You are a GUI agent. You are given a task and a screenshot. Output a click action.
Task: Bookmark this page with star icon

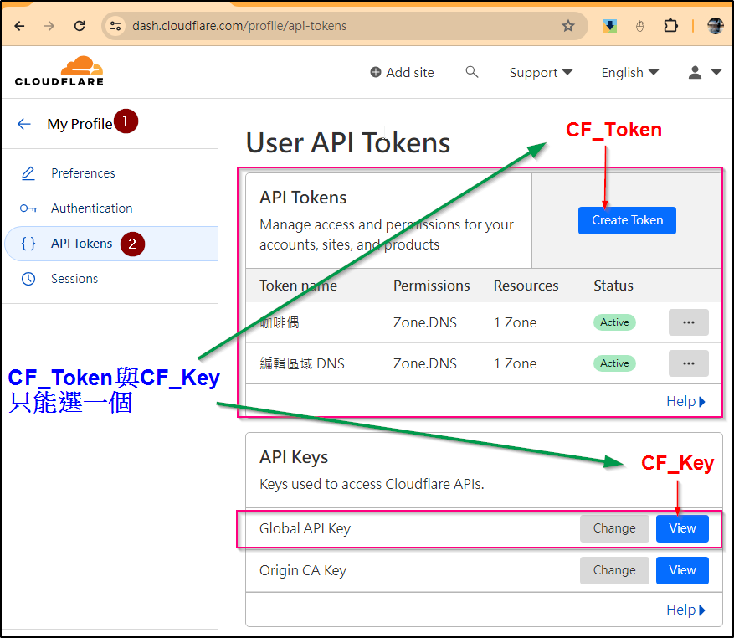pyautogui.click(x=567, y=26)
